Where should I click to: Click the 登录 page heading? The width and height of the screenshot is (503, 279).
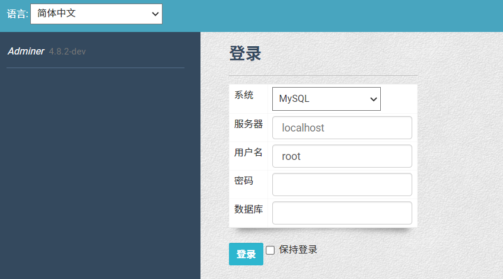245,53
